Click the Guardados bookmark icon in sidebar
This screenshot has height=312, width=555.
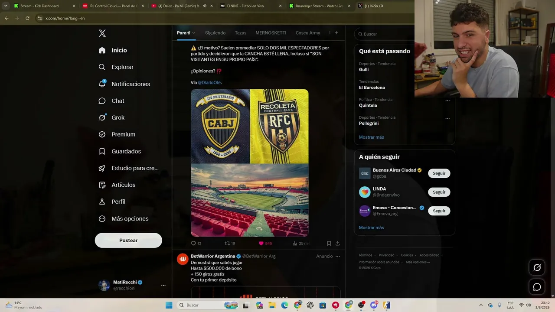click(x=102, y=151)
